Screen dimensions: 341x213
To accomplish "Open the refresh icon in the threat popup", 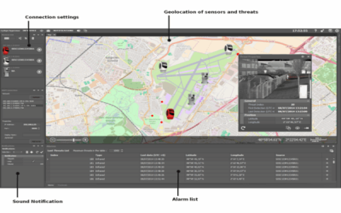I will pyautogui.click(x=243, y=128).
